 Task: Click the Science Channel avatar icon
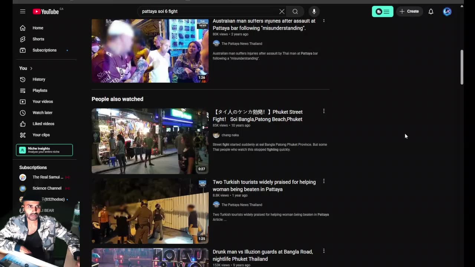click(23, 188)
